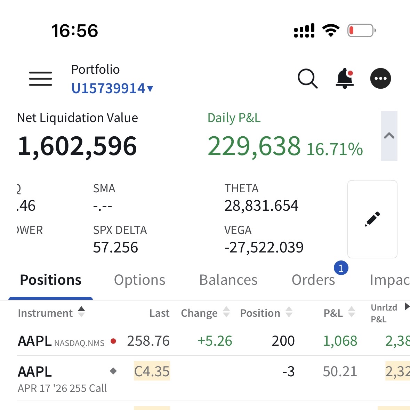This screenshot has width=410, height=410.
Task: Open the Orders tab with the notification badge
Action: pyautogui.click(x=313, y=280)
